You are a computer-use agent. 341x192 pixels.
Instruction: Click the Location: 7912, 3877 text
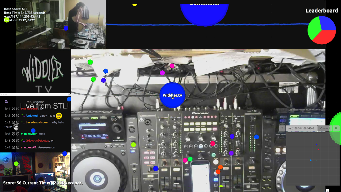point(19,20)
